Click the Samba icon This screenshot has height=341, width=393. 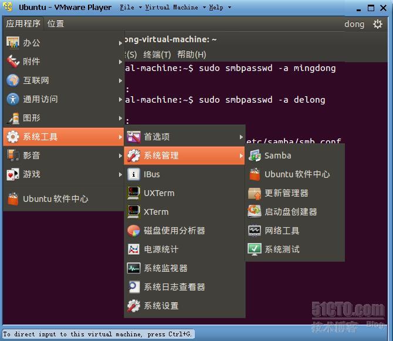pyautogui.click(x=255, y=156)
